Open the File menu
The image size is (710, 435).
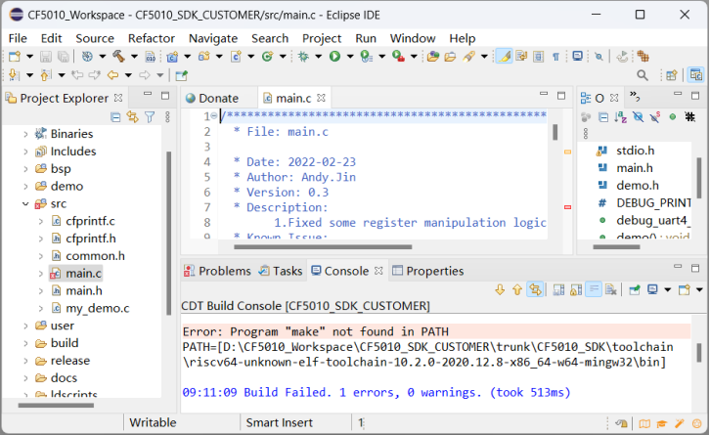point(18,38)
